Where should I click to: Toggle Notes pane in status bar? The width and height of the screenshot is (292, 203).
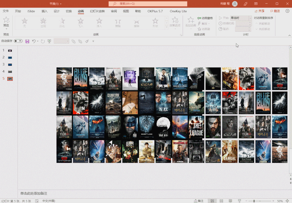pyautogui.click(x=199, y=201)
